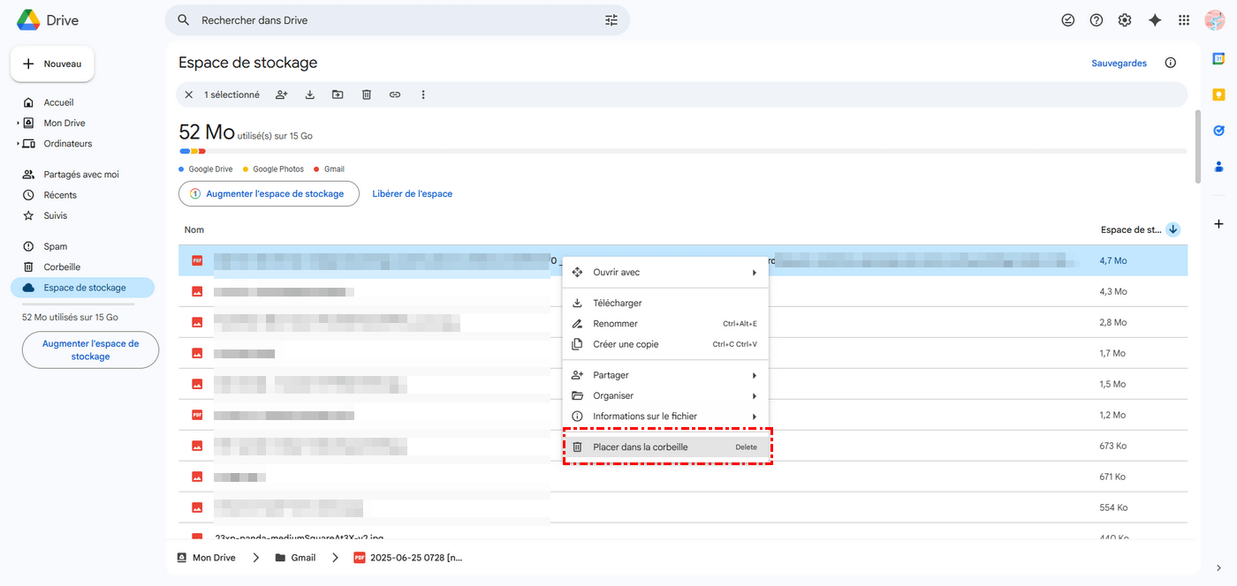Click the PDF icon of the 1,2 Mo file

click(x=198, y=415)
